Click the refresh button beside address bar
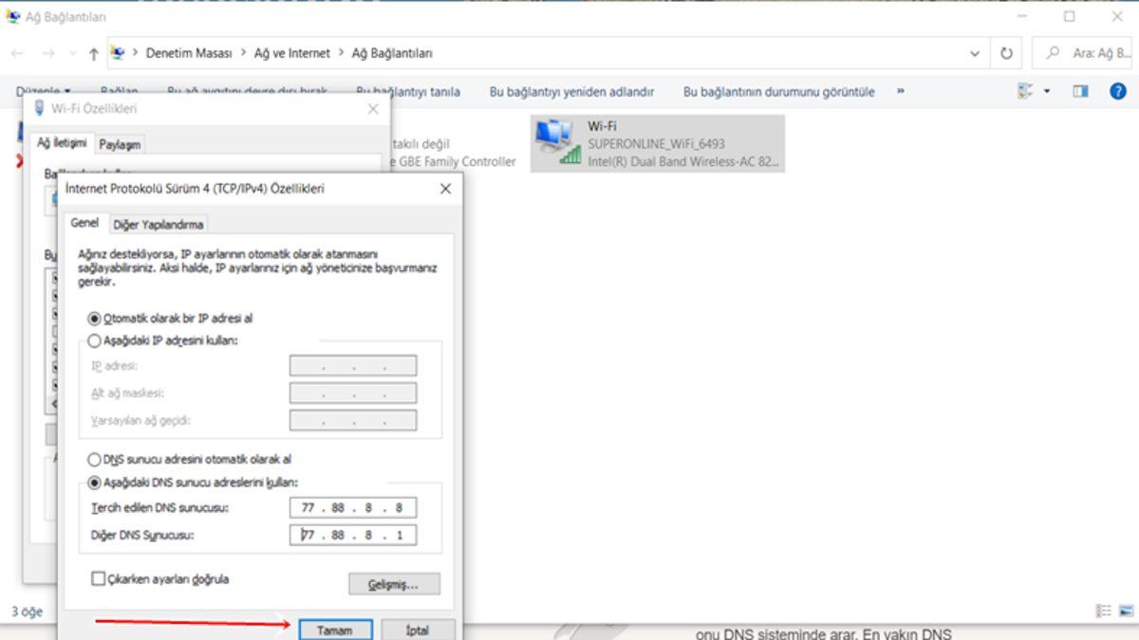This screenshot has width=1139, height=640. (x=1006, y=54)
